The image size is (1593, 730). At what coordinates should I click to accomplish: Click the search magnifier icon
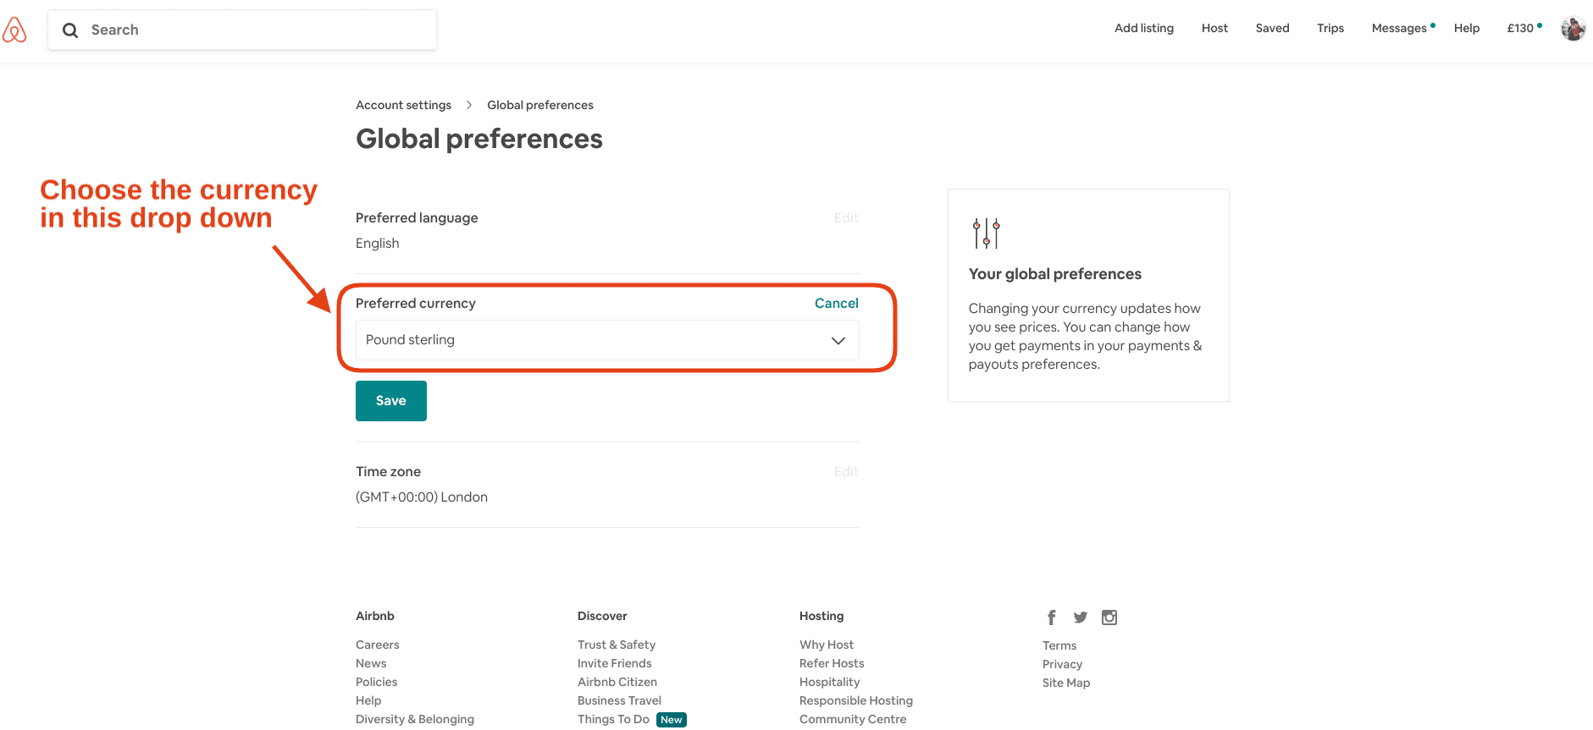[x=70, y=30]
